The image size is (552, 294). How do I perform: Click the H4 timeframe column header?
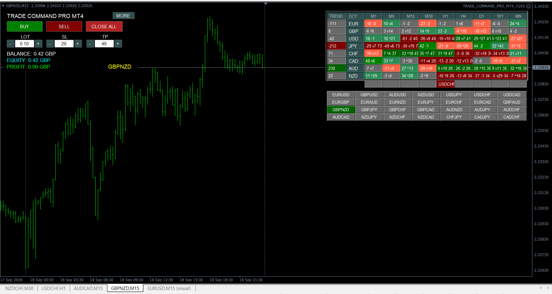[x=464, y=16]
